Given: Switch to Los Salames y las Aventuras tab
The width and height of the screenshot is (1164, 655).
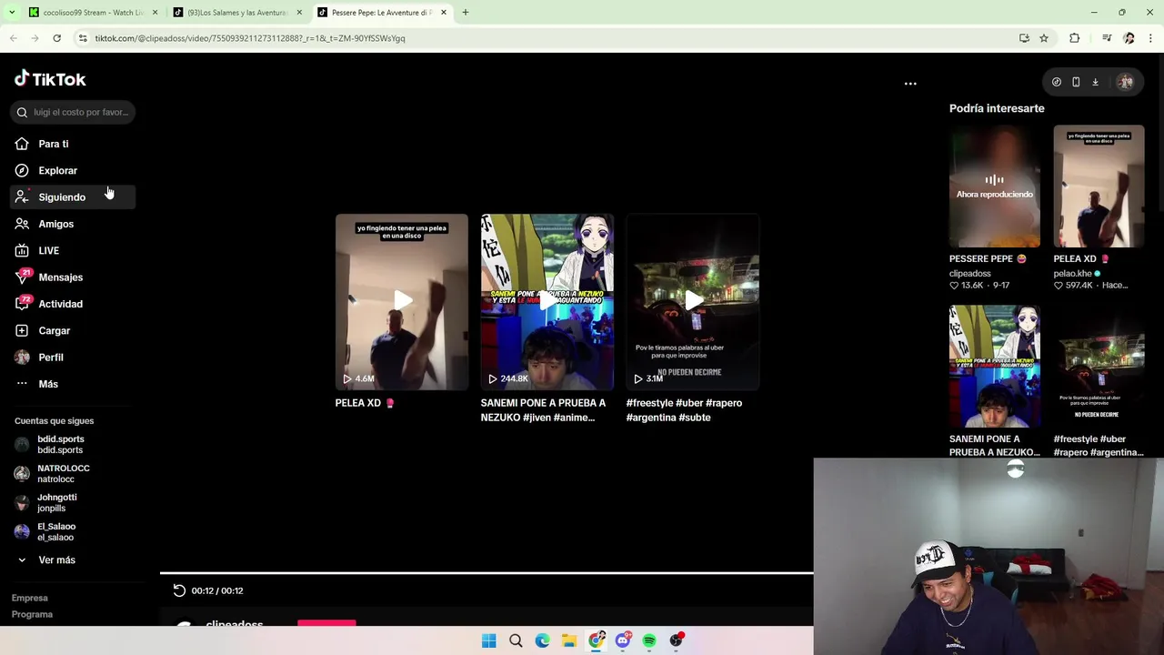Looking at the screenshot, I should [236, 13].
